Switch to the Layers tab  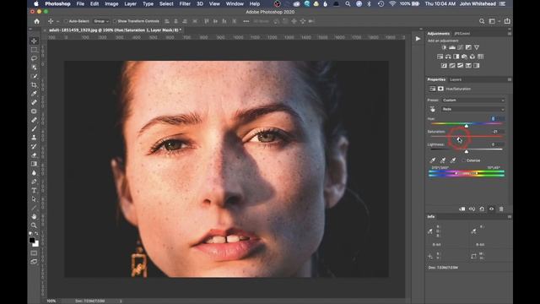(456, 79)
